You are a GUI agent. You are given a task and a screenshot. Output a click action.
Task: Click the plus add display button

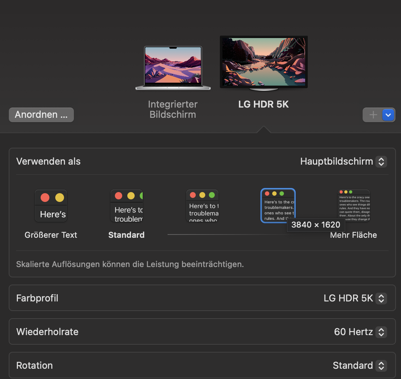click(x=373, y=115)
